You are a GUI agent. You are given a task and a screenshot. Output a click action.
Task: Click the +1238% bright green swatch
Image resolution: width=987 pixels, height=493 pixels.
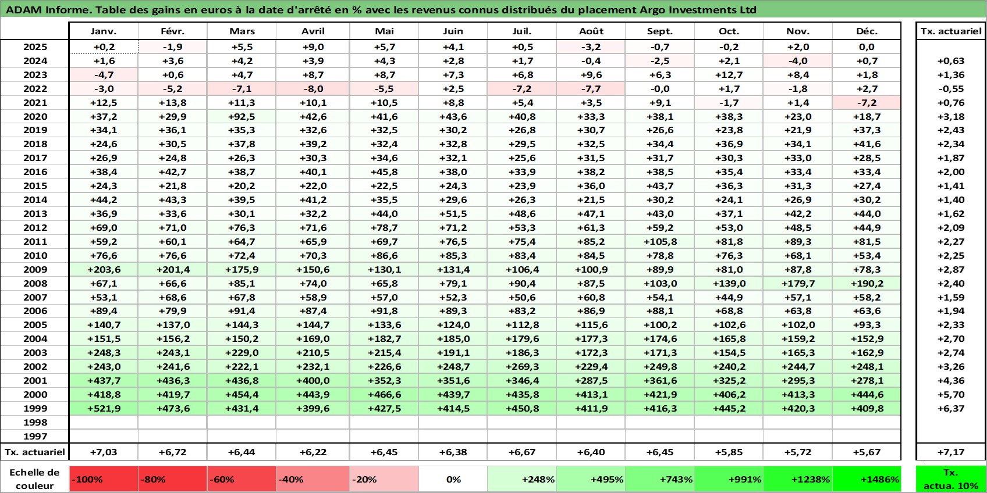798,479
